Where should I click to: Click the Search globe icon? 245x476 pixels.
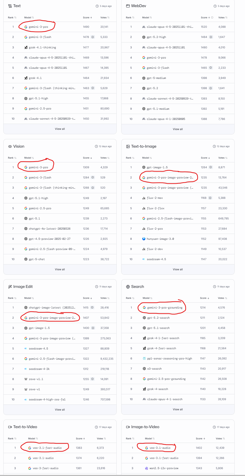click(x=128, y=287)
